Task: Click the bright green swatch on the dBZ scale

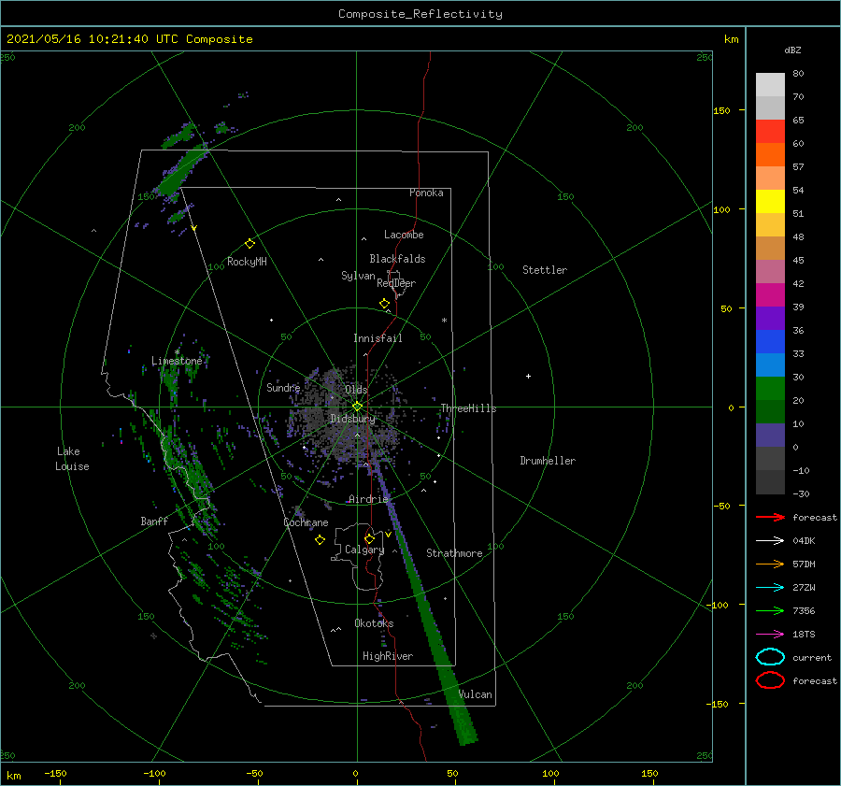Action: click(x=770, y=389)
